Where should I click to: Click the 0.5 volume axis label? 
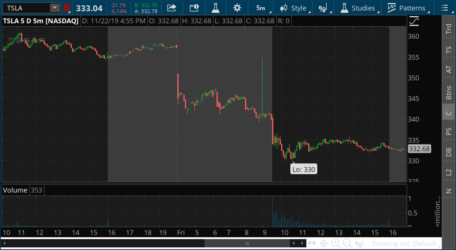[x=412, y=213]
